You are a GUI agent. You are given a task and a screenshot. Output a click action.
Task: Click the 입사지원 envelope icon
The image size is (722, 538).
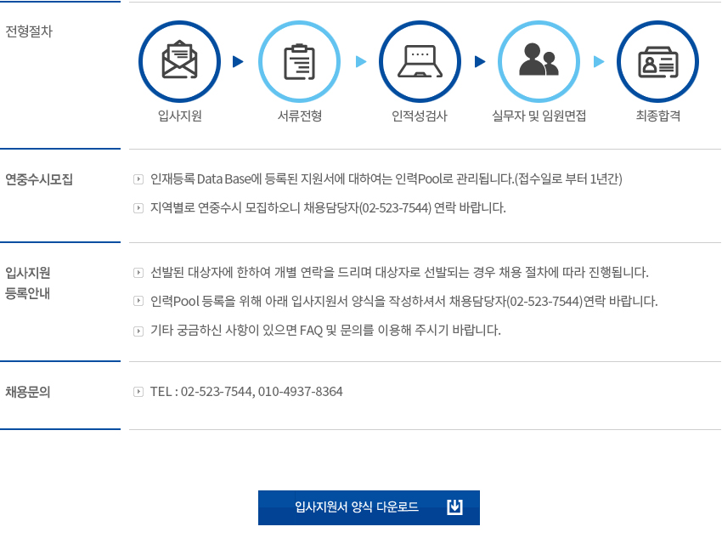coord(179,61)
